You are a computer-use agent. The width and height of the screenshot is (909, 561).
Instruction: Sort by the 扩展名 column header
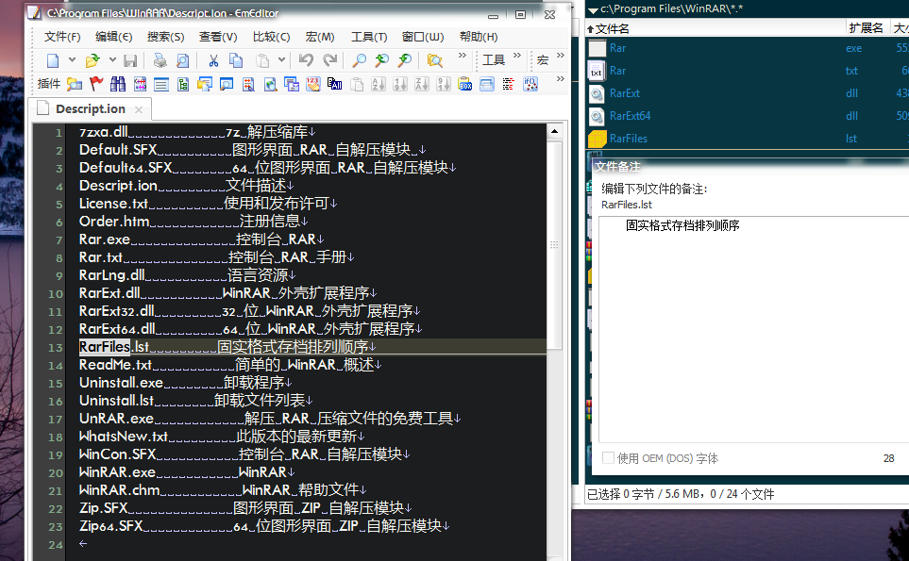click(x=867, y=27)
